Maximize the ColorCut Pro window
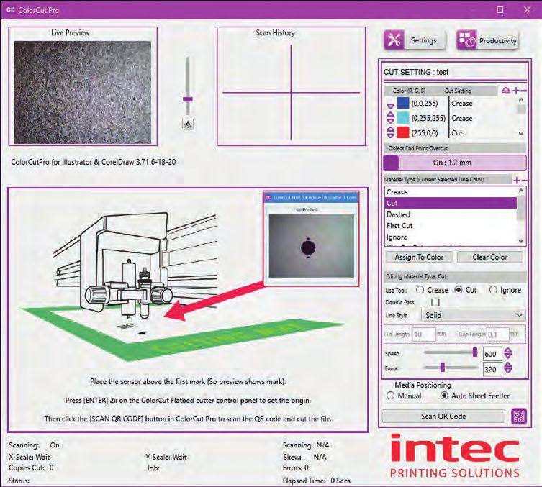542x487 pixels. pos(500,9)
